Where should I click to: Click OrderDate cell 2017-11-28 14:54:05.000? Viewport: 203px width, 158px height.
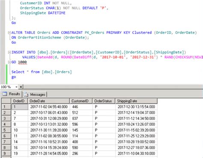pos(49,153)
